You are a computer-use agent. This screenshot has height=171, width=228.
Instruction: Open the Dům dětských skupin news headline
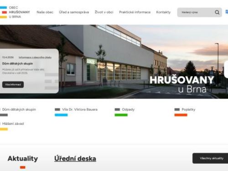coord(17,63)
